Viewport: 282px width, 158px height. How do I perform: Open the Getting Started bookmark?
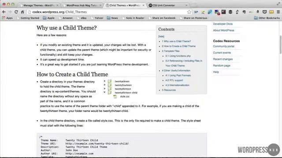[x=28, y=18]
